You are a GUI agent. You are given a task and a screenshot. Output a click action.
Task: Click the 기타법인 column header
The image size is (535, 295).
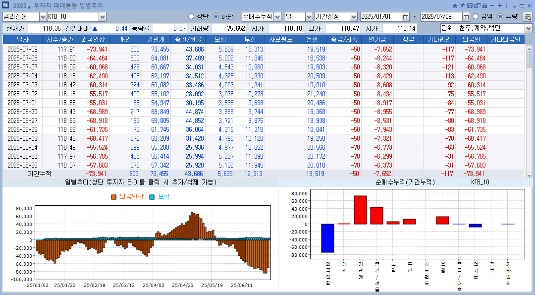439,40
